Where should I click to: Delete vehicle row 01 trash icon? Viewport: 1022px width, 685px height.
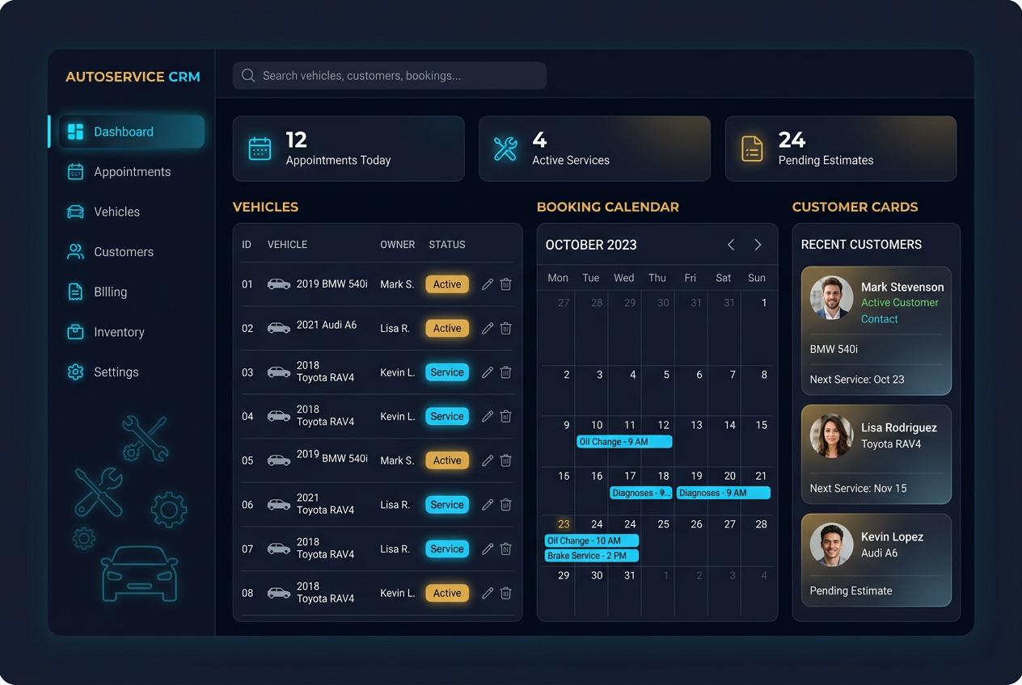pyautogui.click(x=505, y=284)
